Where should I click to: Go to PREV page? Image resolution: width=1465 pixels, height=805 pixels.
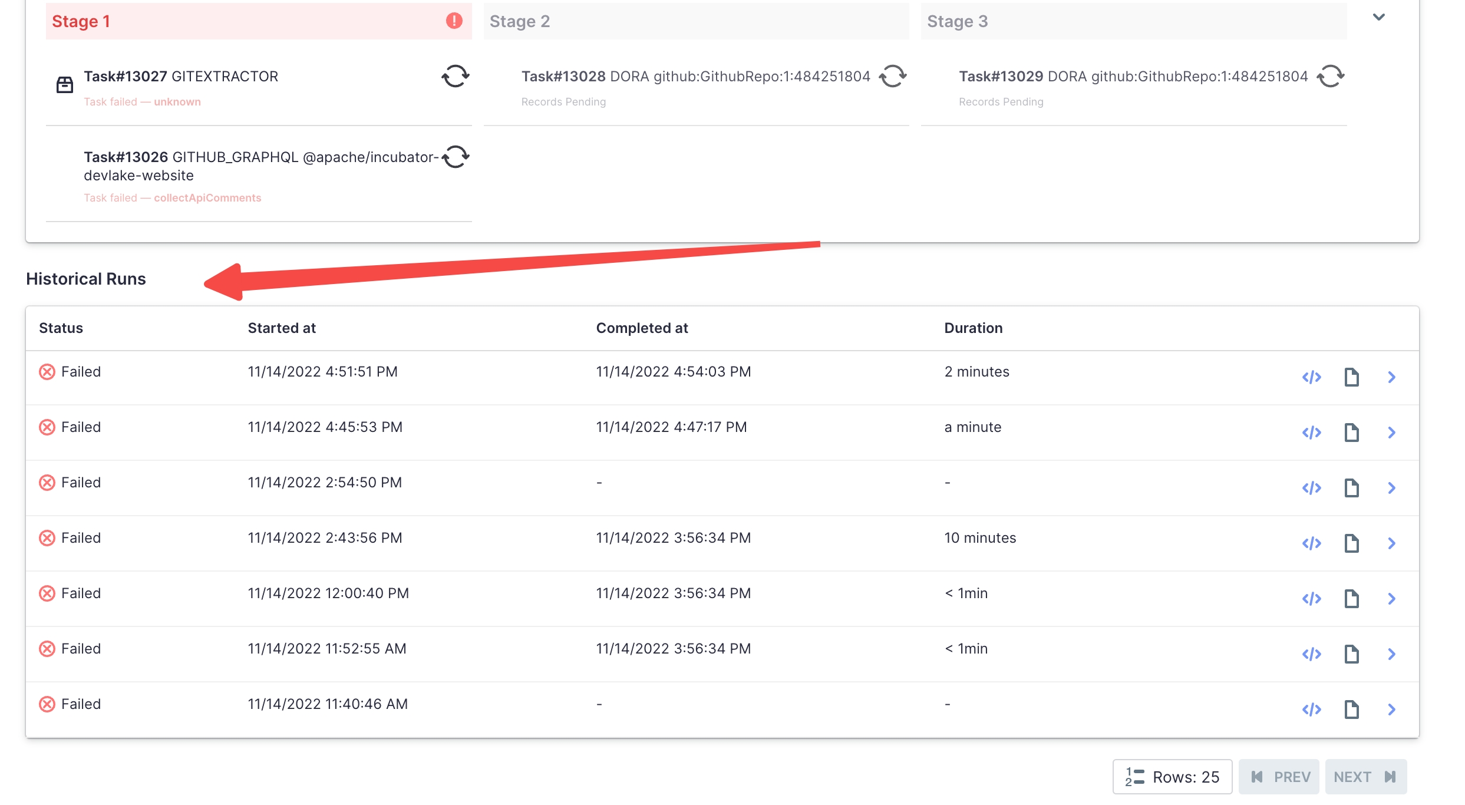click(x=1279, y=777)
